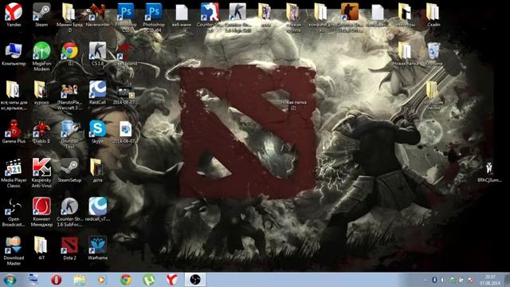The width and height of the screenshot is (510, 287).
Task: Open Chrome from the taskbar
Action: pos(126,280)
